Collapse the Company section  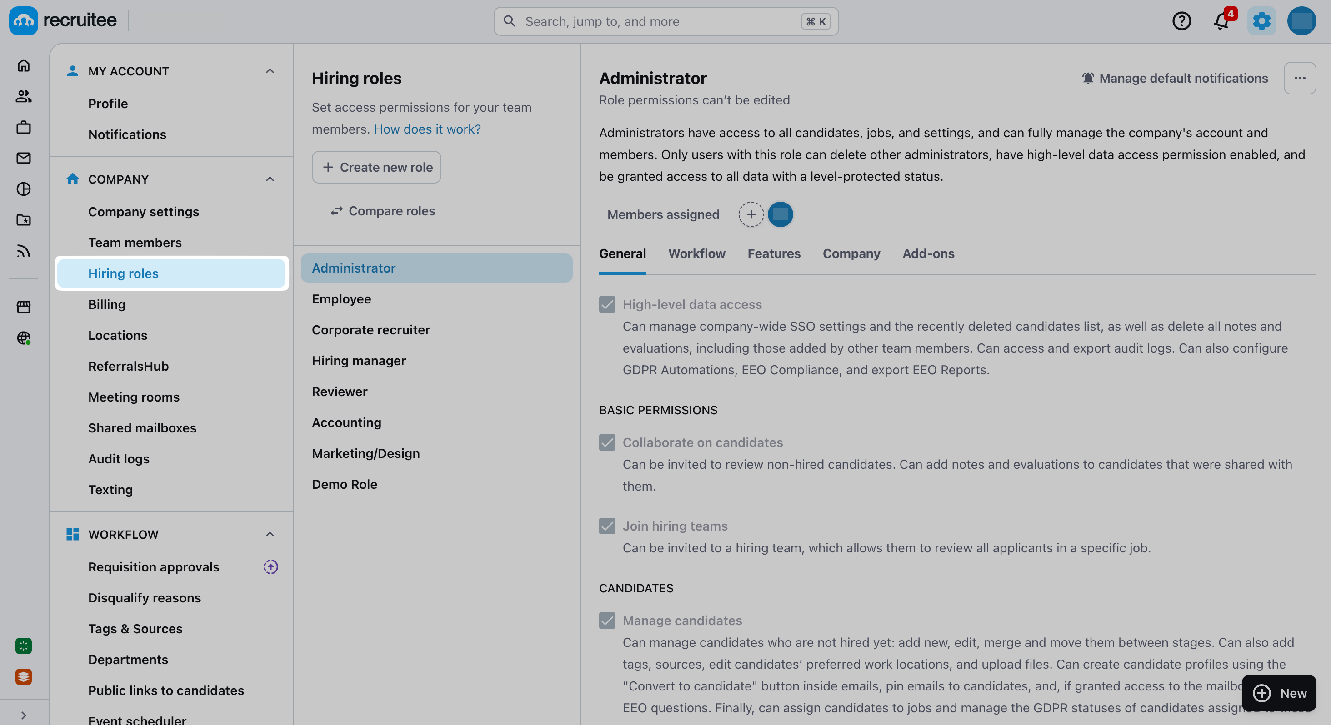click(270, 179)
